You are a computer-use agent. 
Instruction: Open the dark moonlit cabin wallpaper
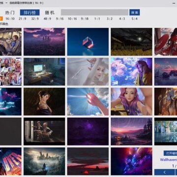tap(131, 42)
